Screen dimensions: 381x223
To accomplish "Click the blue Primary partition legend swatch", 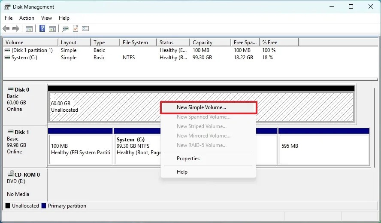I will pos(44,206).
